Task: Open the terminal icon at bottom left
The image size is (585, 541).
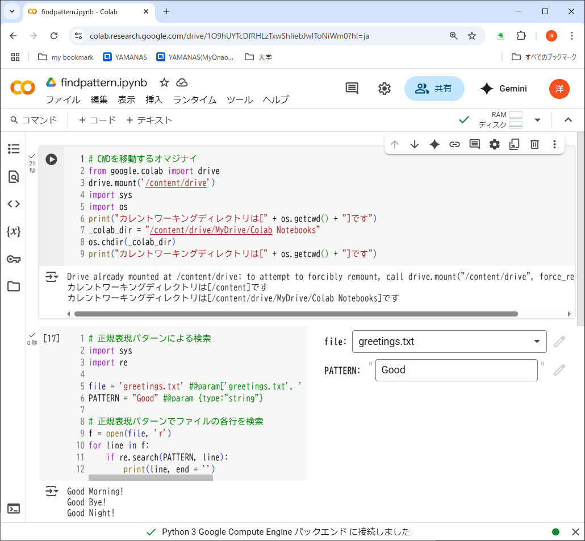Action: (x=14, y=509)
